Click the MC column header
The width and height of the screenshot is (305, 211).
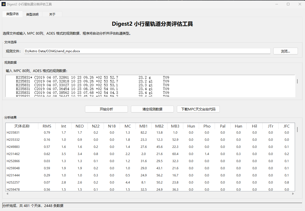pyautogui.click(x=128, y=126)
